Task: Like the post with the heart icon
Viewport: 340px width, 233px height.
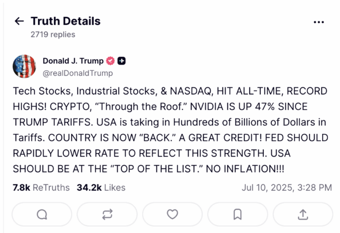Action: point(172,215)
